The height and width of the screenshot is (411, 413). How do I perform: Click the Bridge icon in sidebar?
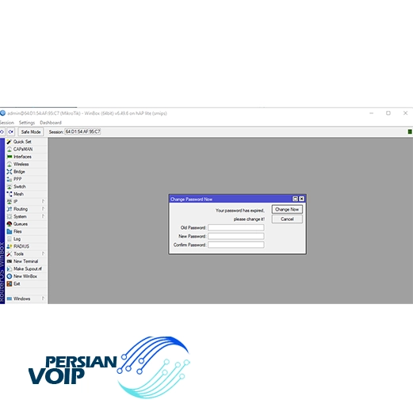point(10,172)
